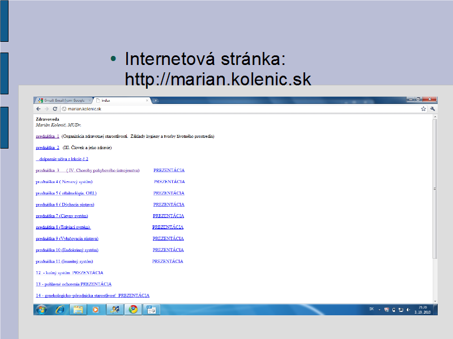This screenshot has width=453, height=339.
Task: Open PREZENTÁCIA link for prednáška 3
Action: [169, 170]
